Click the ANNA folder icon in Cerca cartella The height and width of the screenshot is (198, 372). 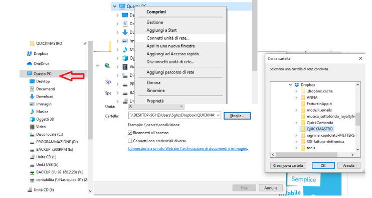(302, 97)
